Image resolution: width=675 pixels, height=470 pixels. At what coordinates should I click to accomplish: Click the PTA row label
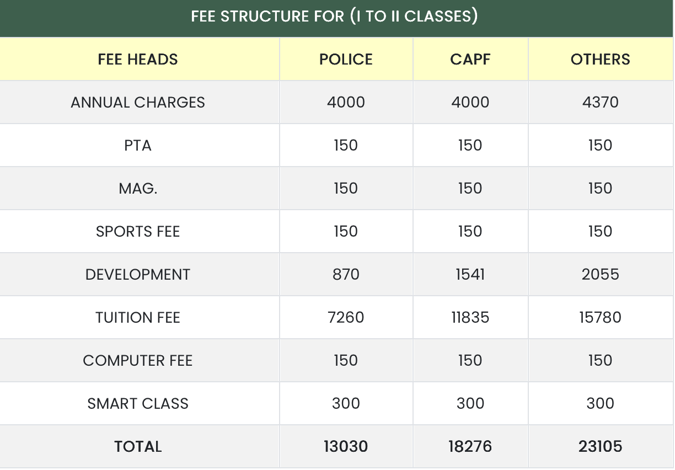click(138, 146)
